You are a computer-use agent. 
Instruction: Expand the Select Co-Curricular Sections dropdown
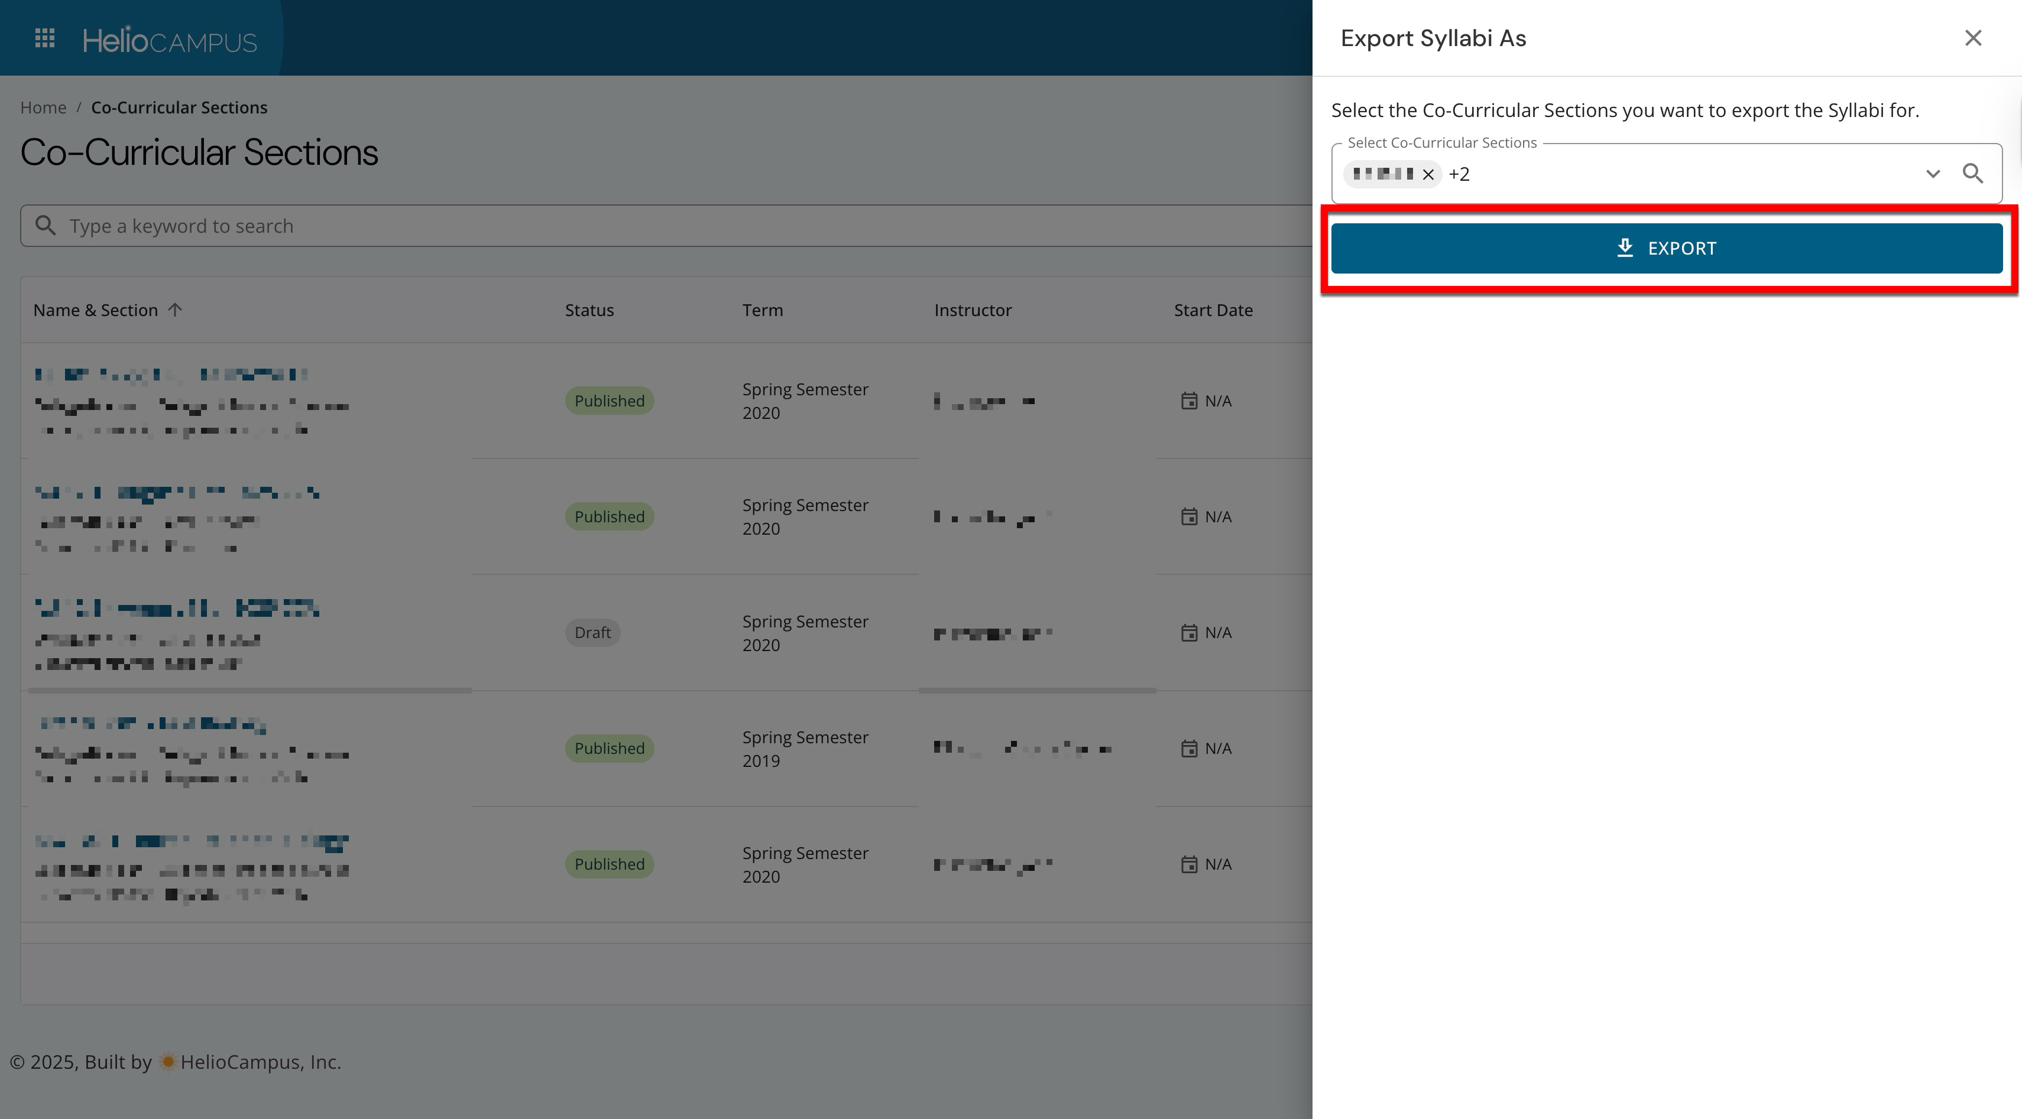coord(1933,174)
